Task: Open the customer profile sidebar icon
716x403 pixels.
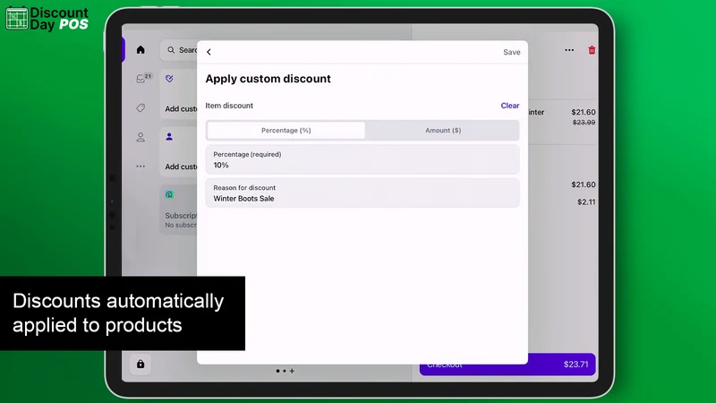Action: point(141,137)
